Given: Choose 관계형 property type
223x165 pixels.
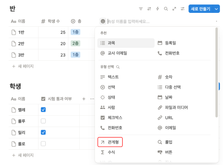Looking at the screenshot, I should click(x=110, y=142).
